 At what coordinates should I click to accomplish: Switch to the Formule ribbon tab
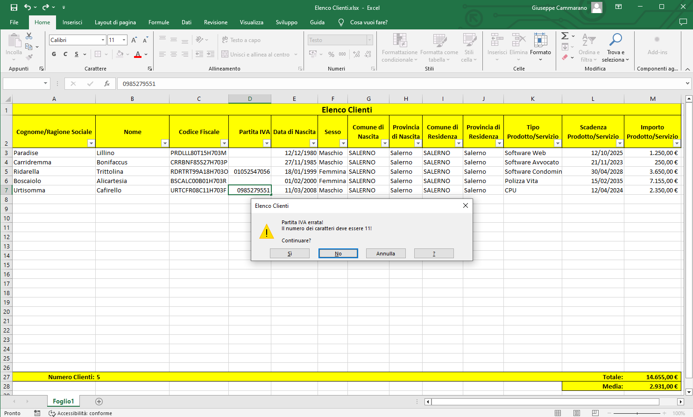click(159, 22)
